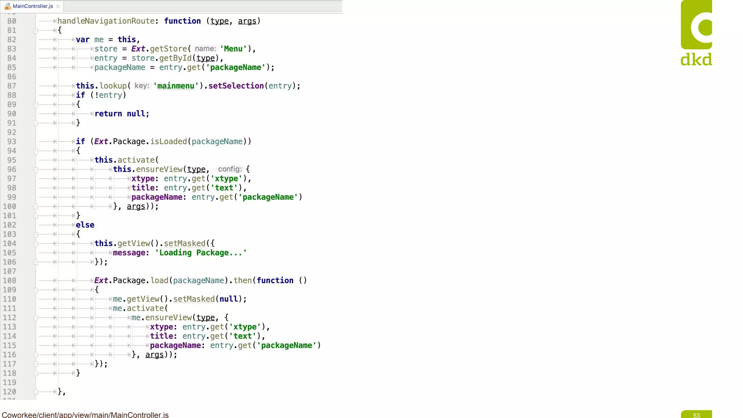
Task: Click line number 108 in gutter
Action: point(9,280)
